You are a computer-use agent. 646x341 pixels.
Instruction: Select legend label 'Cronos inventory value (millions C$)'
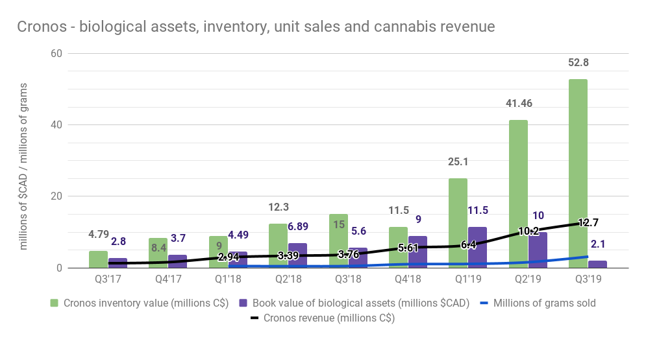pos(146,303)
